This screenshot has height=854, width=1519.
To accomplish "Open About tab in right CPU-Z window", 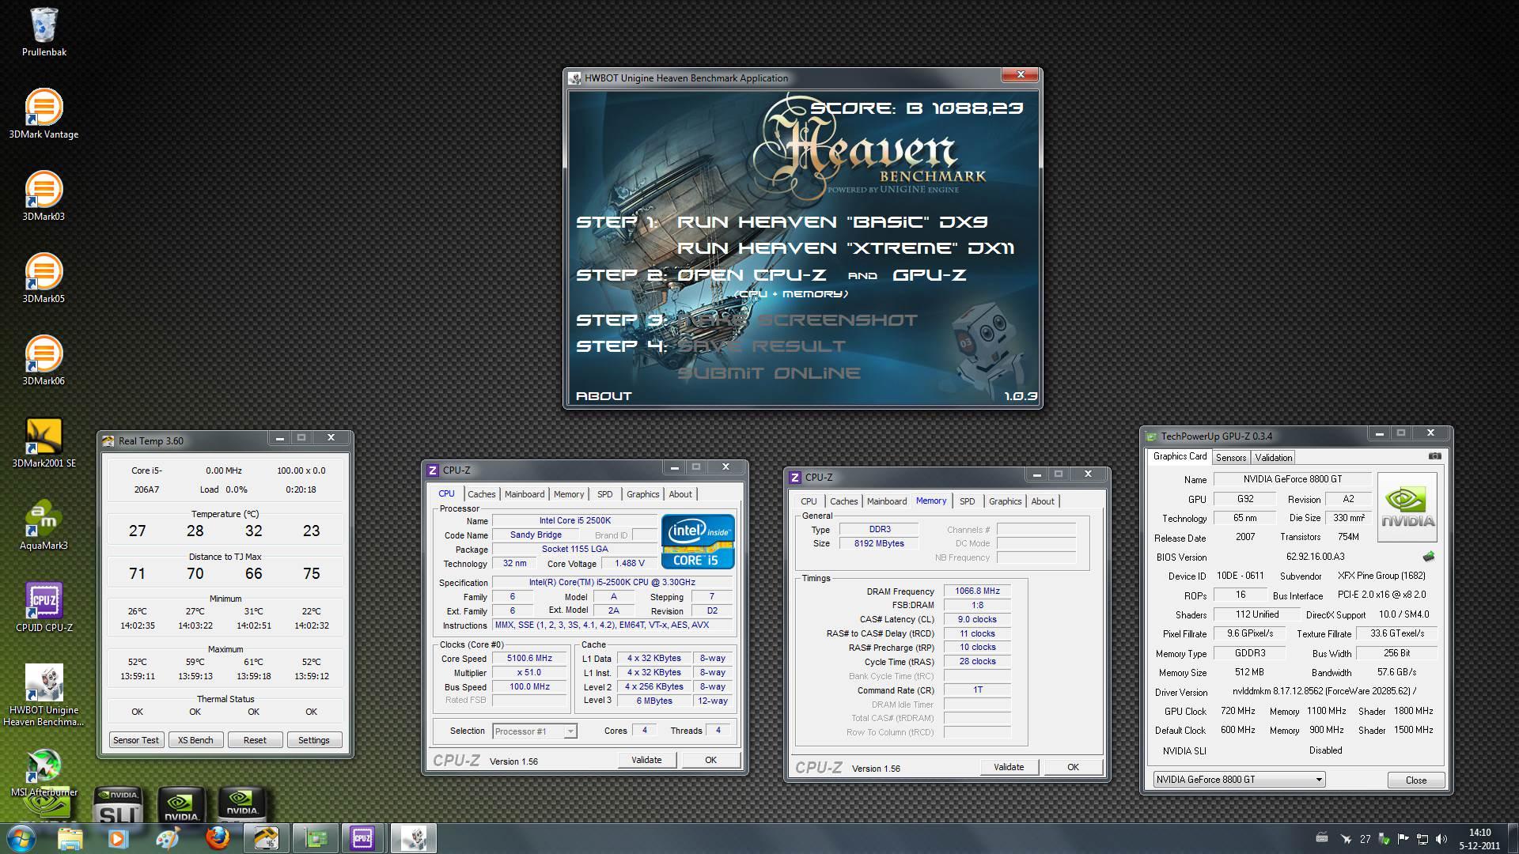I will tap(1043, 501).
